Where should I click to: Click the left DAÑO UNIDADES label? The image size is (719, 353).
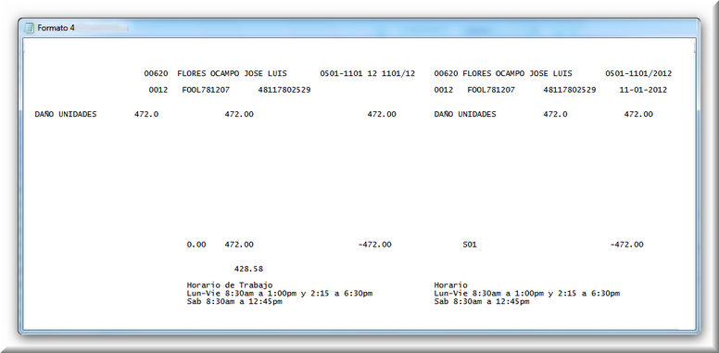pos(66,114)
